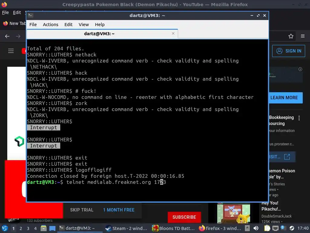Open the Pokemon Poison video link

[x=282, y=174]
